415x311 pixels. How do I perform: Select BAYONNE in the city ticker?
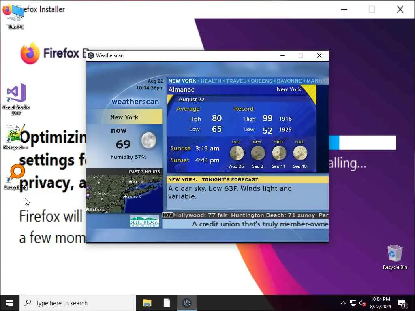[289, 81]
